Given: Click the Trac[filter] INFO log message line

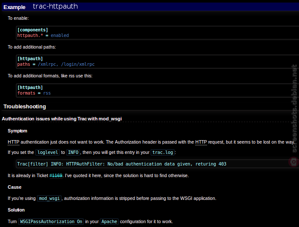Looking at the screenshot, I should click(122, 164).
